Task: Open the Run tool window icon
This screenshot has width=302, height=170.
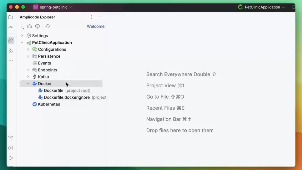Action: click(11, 158)
